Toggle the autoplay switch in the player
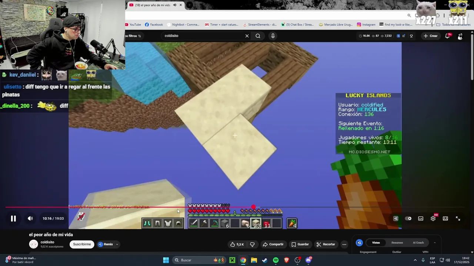 tap(408, 218)
